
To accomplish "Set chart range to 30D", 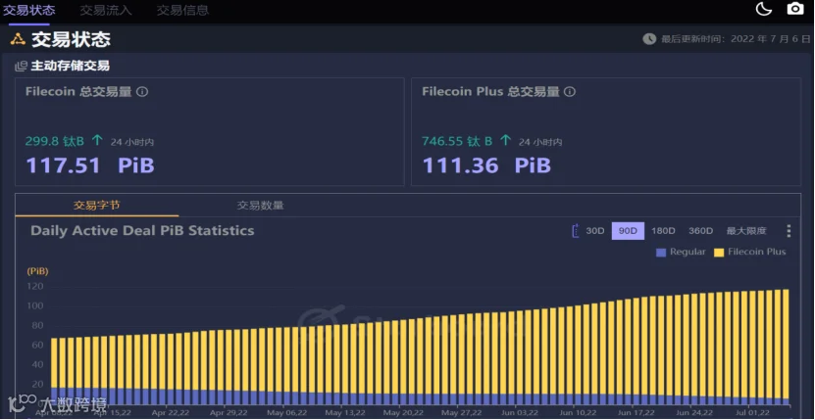I will click(595, 231).
